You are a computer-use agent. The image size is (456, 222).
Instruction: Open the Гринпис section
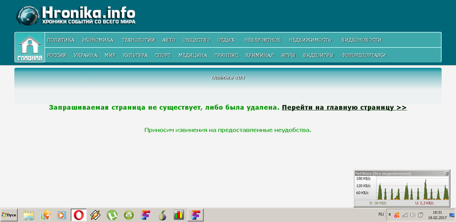pos(226,55)
